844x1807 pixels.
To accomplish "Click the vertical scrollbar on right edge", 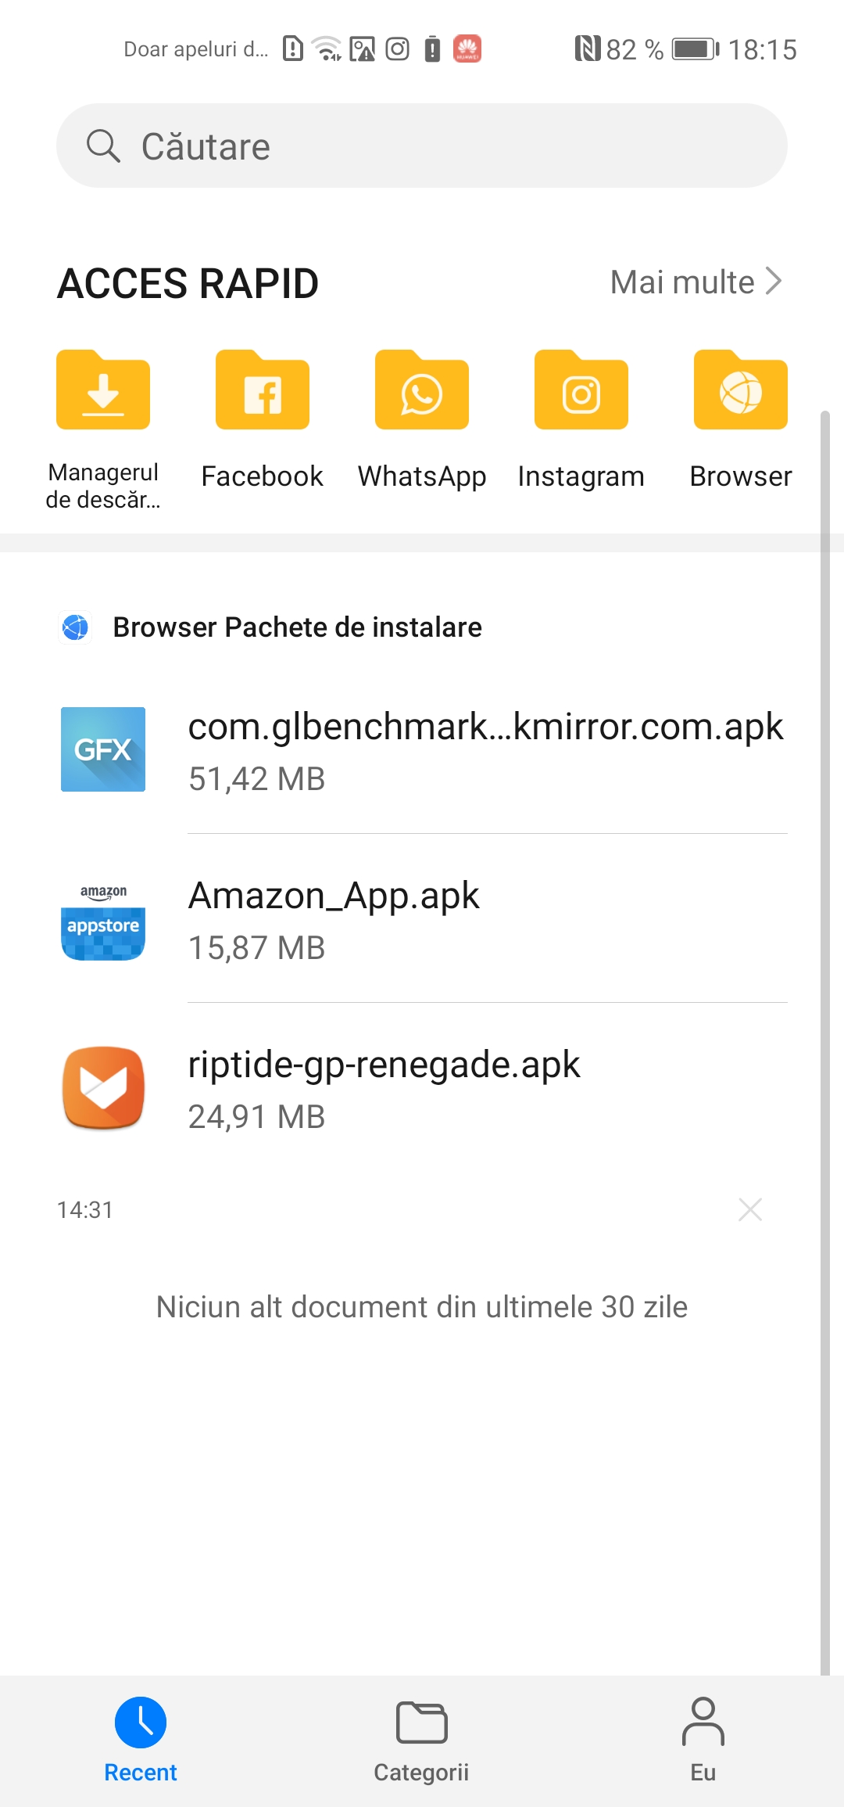I will pyautogui.click(x=825, y=1017).
